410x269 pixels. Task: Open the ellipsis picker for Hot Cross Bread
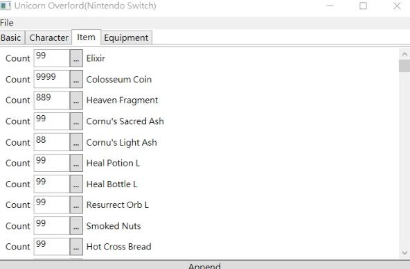(76, 247)
